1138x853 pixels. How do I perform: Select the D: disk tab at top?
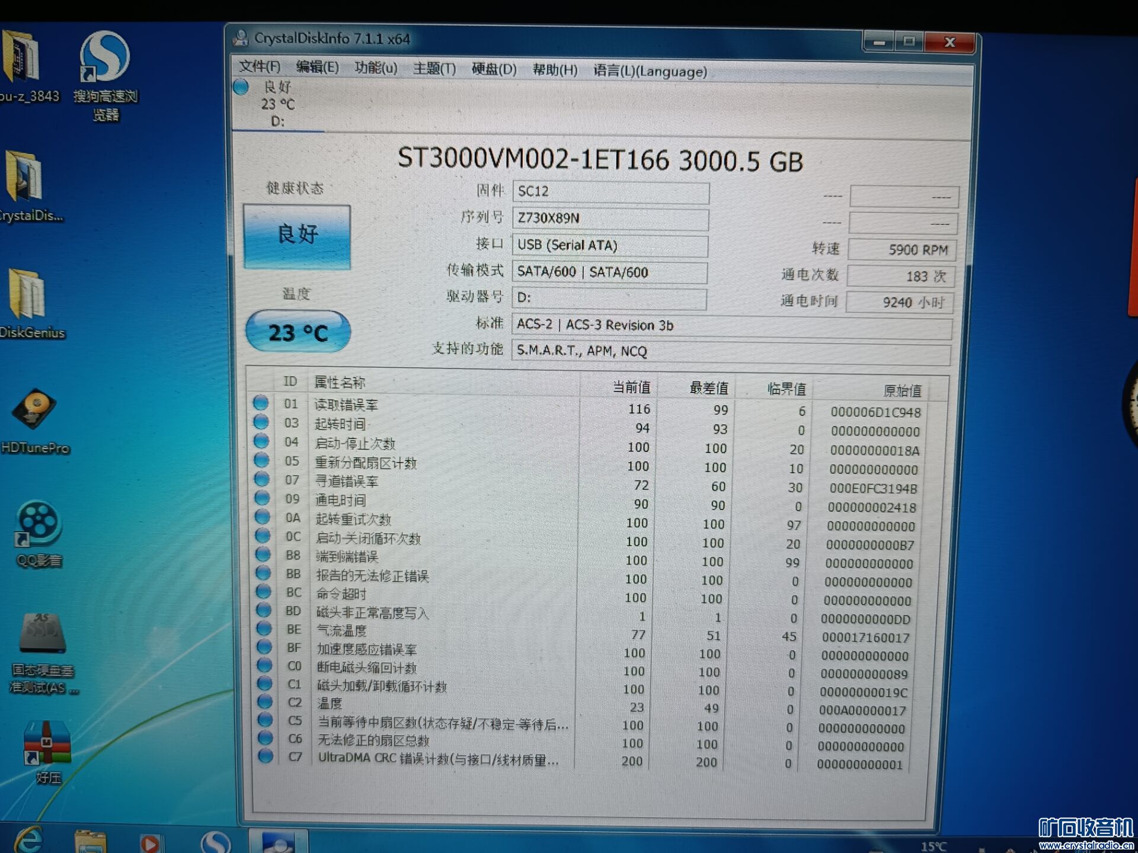click(x=277, y=104)
